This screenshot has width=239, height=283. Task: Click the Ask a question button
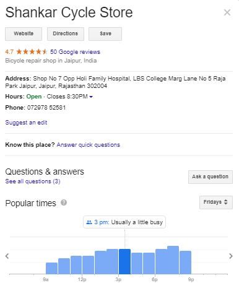tap(211, 177)
